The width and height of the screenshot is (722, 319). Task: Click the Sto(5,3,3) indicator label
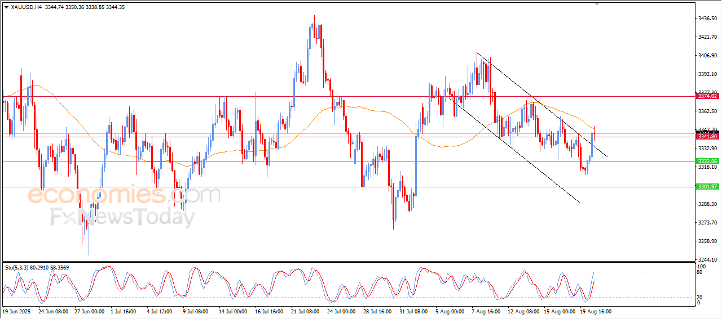coord(17,267)
